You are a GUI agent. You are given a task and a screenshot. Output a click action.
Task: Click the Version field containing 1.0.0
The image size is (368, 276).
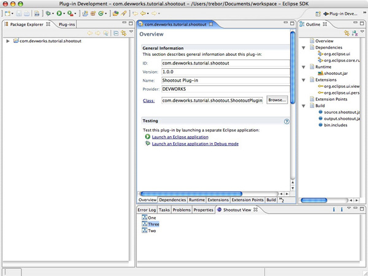(x=225, y=72)
